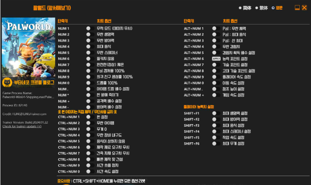The width and height of the screenshot is (311, 185).
Task: Enable NUM 5 무한 스테미너 toggle
Action: pos(90,52)
